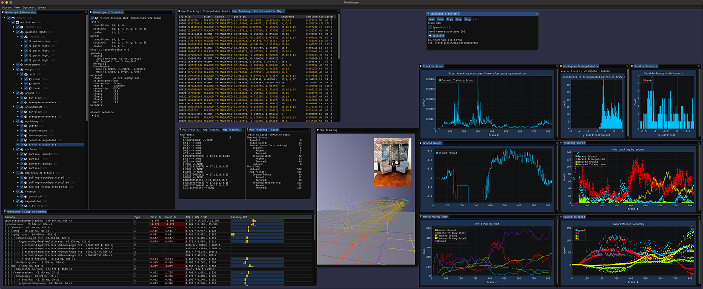703x289 pixels.
Task: Collapse the Ground Height panel using its triangle icon
Action: (421, 143)
